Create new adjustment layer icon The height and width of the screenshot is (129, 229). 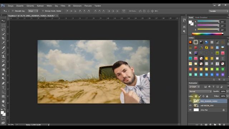[210, 125]
